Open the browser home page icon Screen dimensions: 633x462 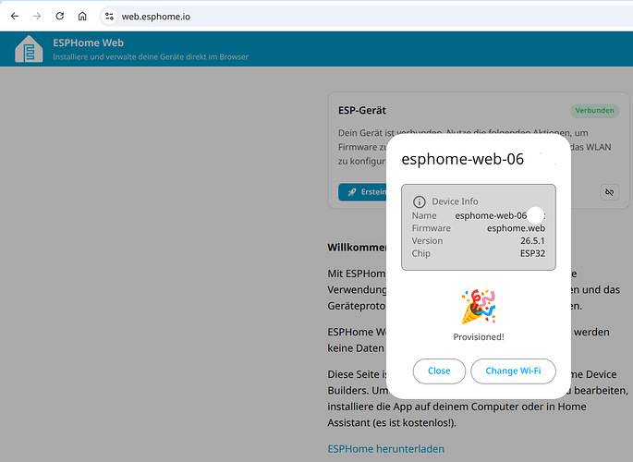82,16
